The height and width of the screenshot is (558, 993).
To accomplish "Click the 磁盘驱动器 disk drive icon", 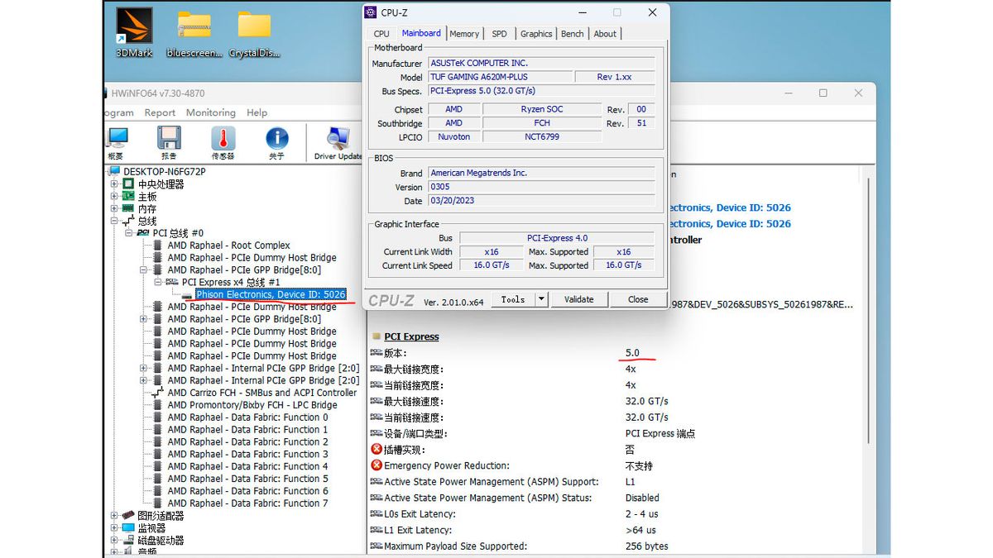I will pos(128,541).
